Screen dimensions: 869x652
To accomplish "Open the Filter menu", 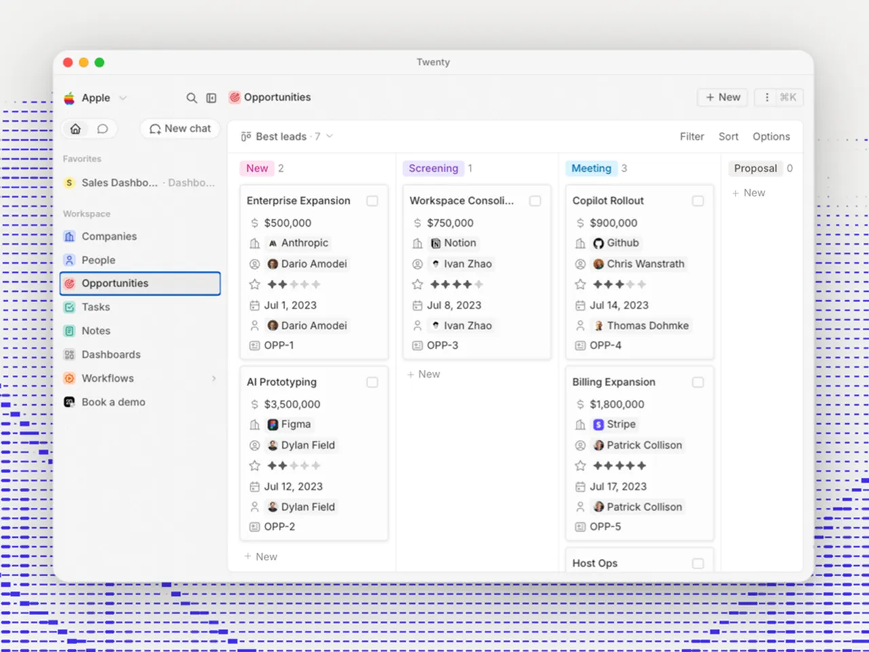I will pos(692,137).
